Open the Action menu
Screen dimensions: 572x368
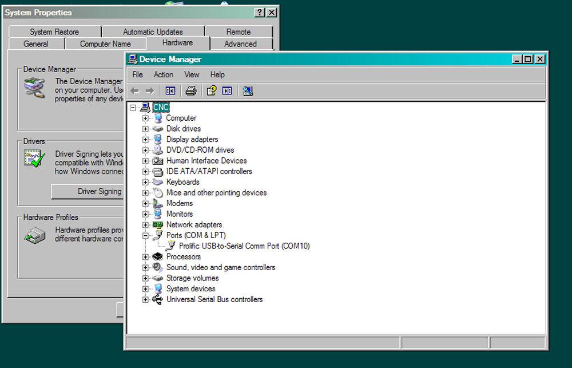(x=163, y=74)
